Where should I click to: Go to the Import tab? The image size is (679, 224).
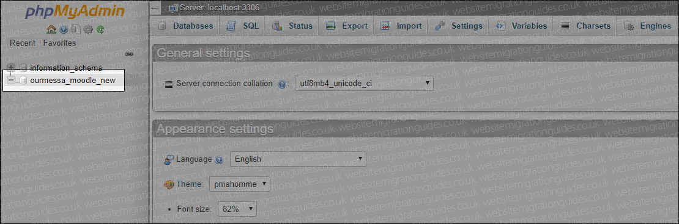pos(401,26)
